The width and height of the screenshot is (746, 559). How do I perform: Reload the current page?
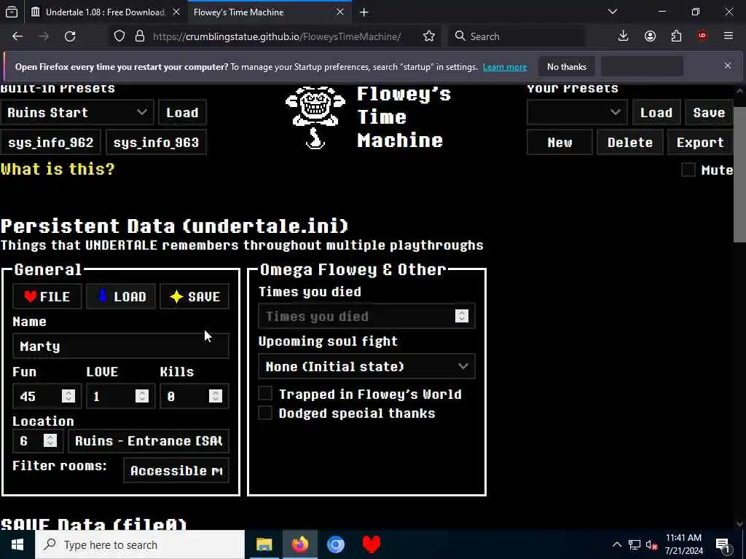click(70, 36)
